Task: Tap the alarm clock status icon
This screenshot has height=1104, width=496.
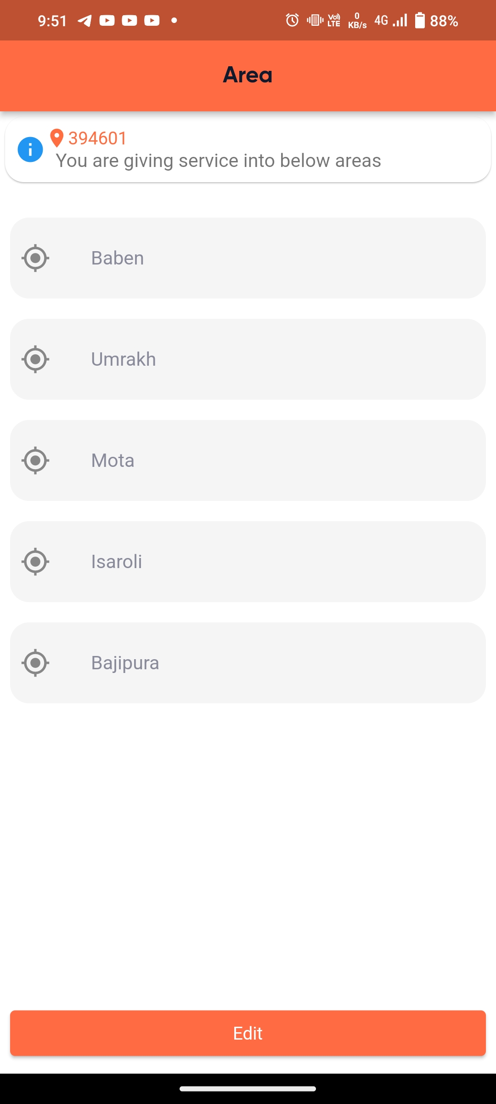Action: [292, 20]
